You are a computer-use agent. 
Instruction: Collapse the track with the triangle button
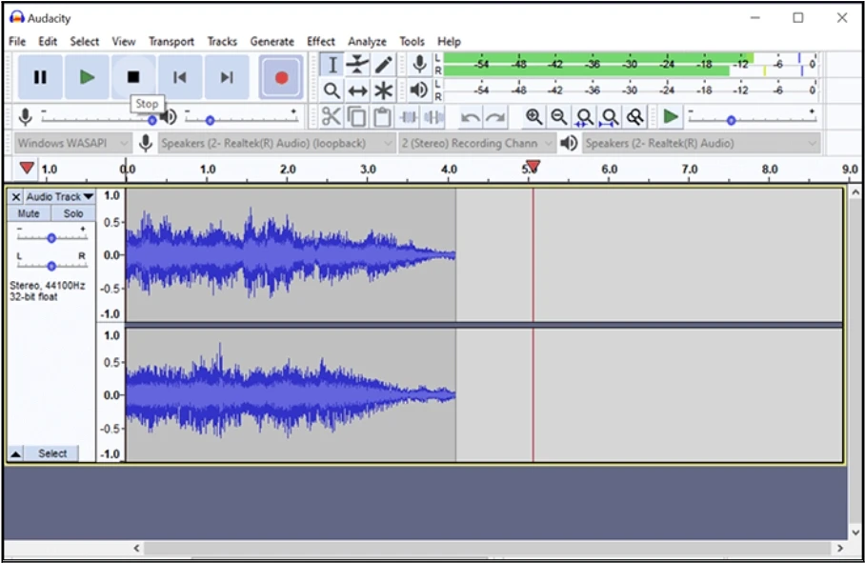click(16, 453)
